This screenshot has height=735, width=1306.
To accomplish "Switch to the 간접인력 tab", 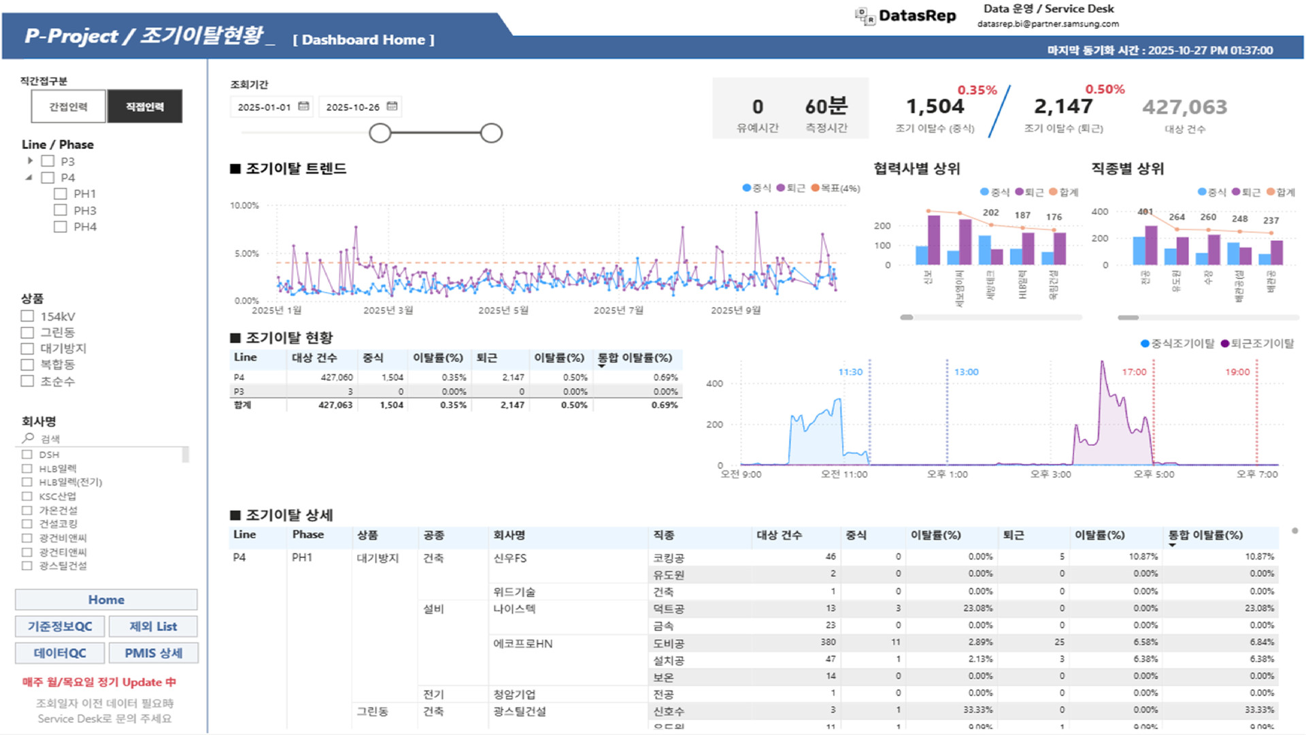I will tap(66, 106).
